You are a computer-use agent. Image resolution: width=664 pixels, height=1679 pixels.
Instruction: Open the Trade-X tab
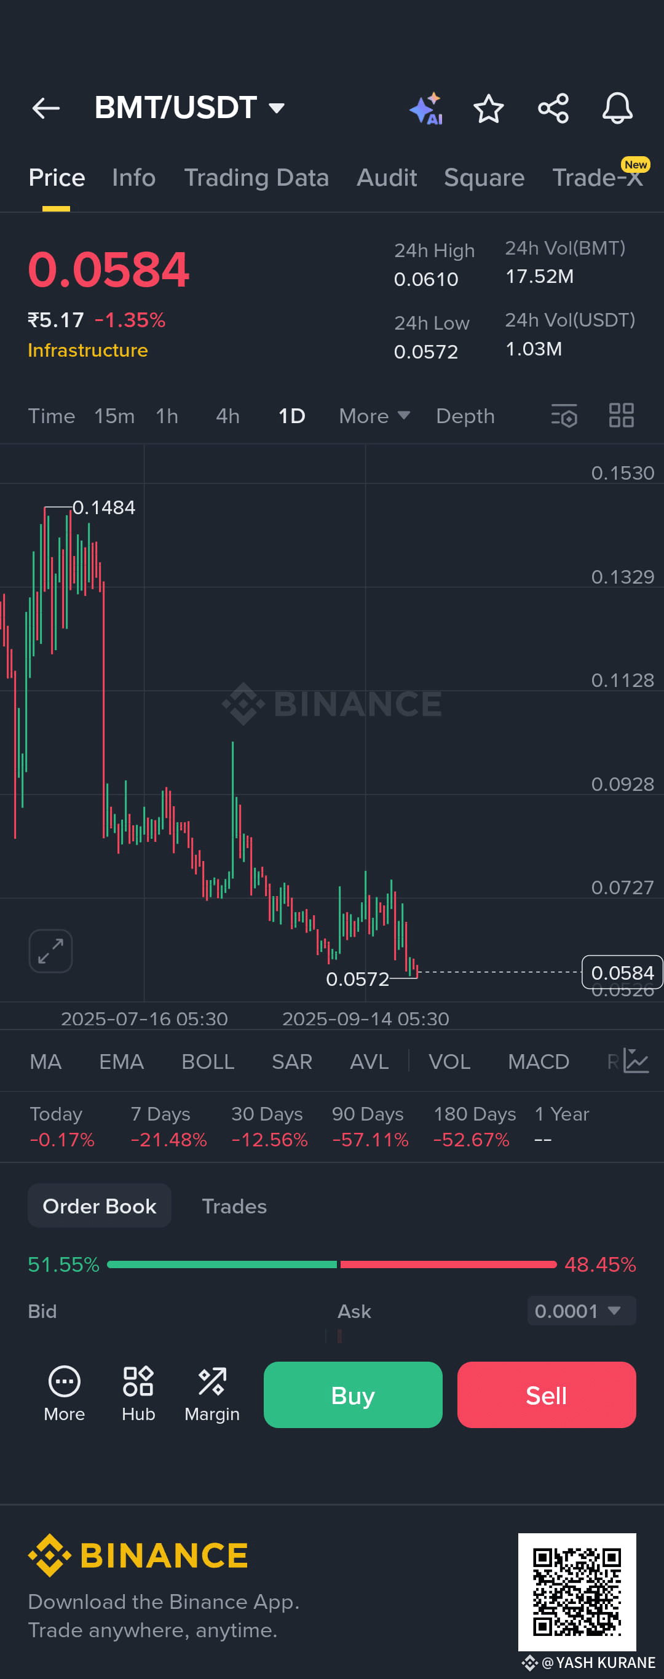pyautogui.click(x=598, y=177)
